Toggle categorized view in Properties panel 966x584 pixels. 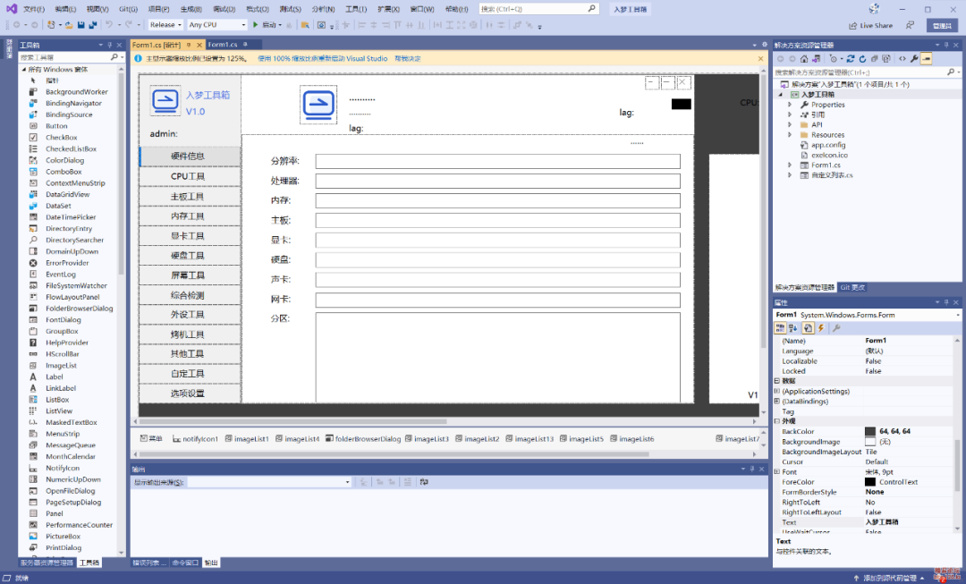click(780, 328)
